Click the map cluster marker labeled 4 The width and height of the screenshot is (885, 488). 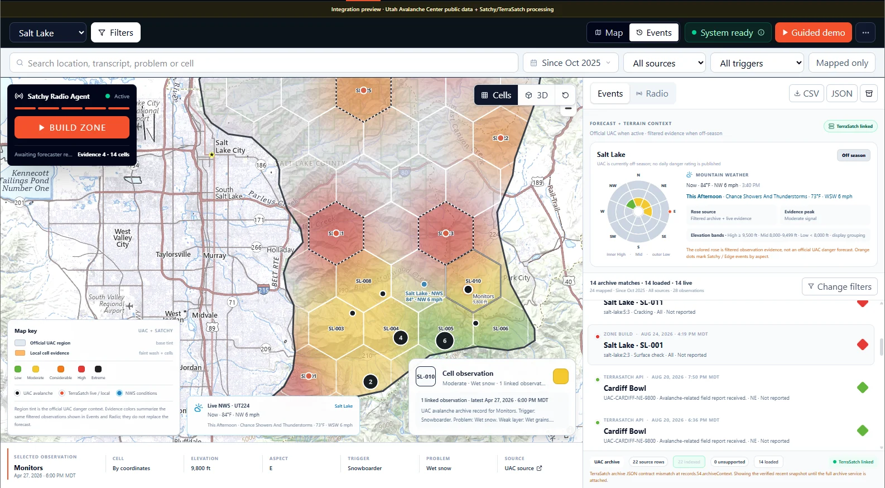point(401,337)
